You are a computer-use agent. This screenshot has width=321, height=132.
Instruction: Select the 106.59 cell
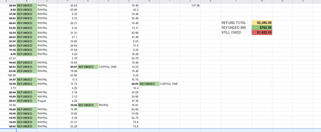[8, 75]
